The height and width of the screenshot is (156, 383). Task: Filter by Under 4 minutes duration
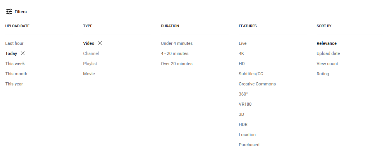[177, 43]
